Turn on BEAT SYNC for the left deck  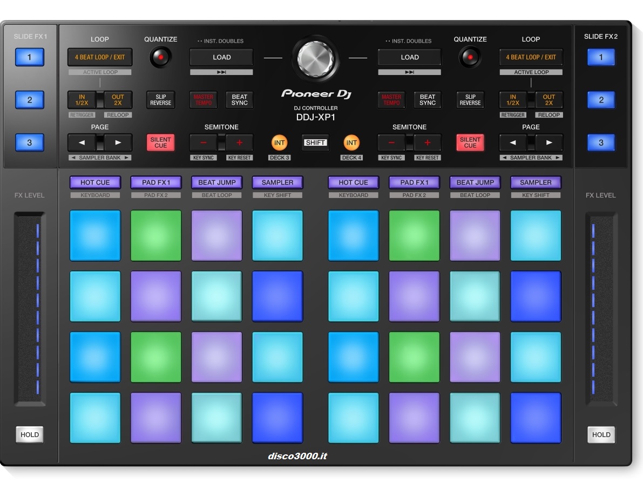click(x=240, y=100)
